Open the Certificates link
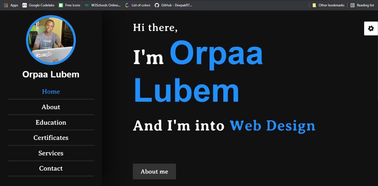This screenshot has height=186, width=378. point(51,138)
